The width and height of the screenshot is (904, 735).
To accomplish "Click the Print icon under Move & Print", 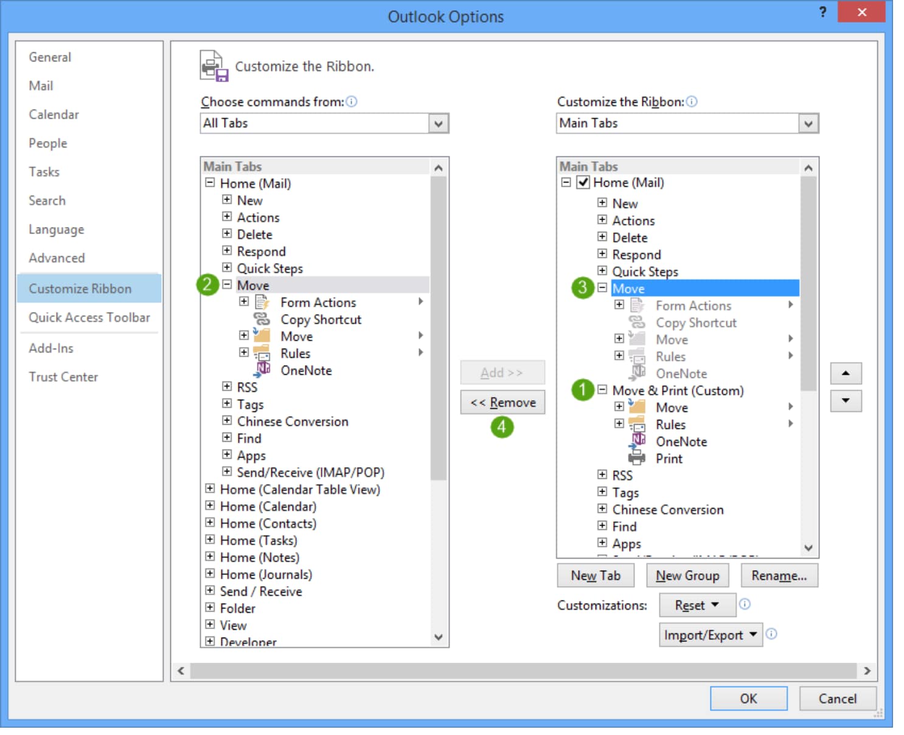I will pos(637,458).
